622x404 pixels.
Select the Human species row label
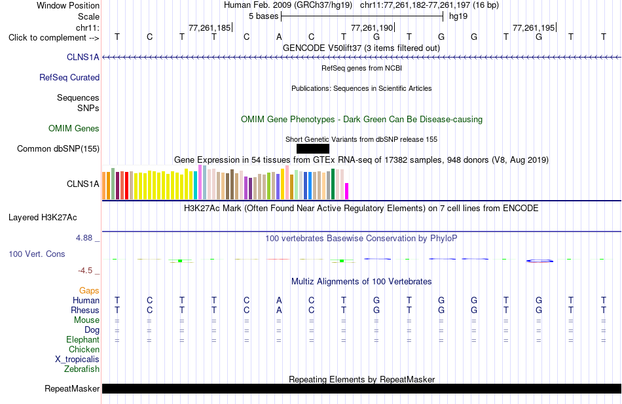(x=86, y=300)
